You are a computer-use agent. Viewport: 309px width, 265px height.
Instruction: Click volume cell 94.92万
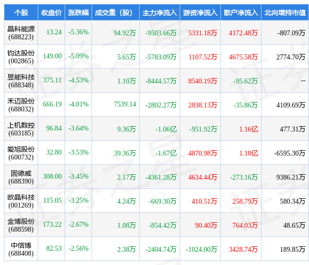tap(125, 33)
